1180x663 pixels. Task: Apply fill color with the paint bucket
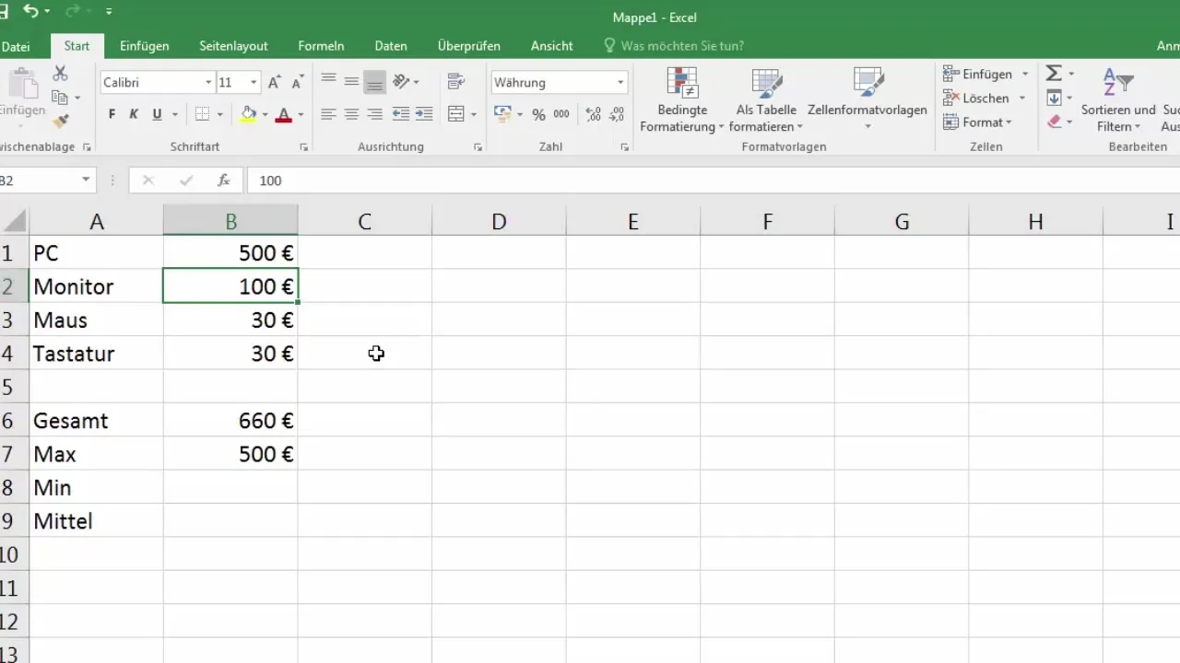pyautogui.click(x=248, y=114)
